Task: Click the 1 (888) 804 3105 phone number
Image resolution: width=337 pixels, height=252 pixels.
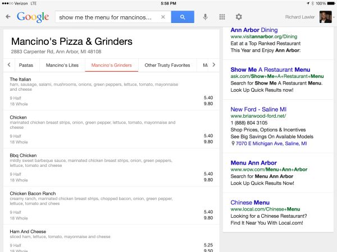Action: (x=249, y=123)
